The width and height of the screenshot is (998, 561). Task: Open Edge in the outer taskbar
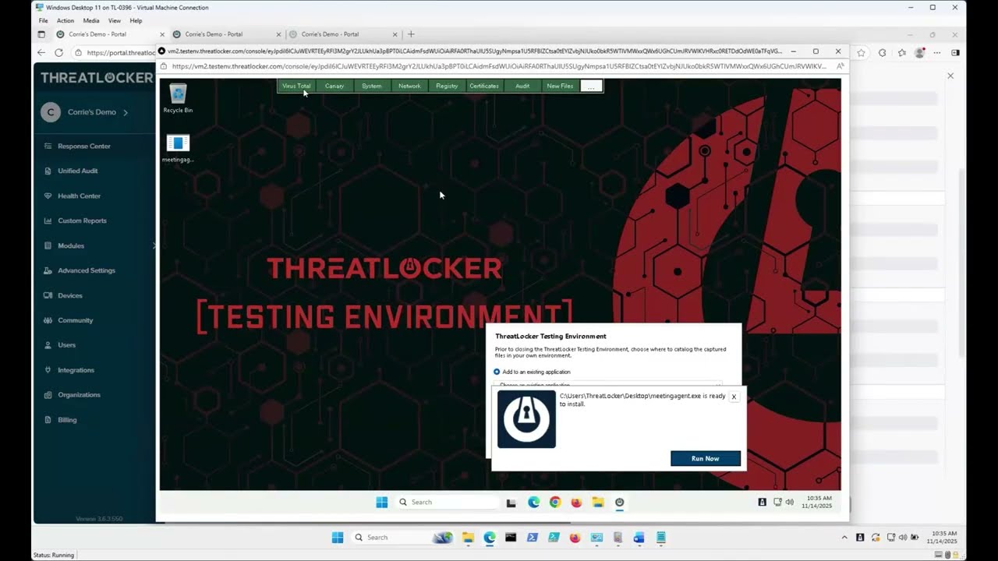tap(490, 538)
